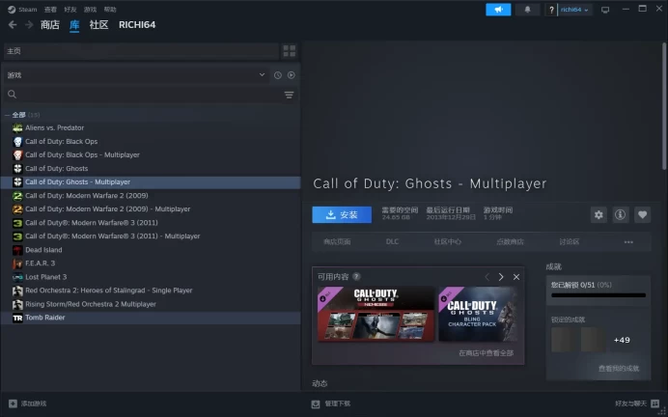Open discussions link (讨论区)
The height and width of the screenshot is (417, 668).
[570, 242]
